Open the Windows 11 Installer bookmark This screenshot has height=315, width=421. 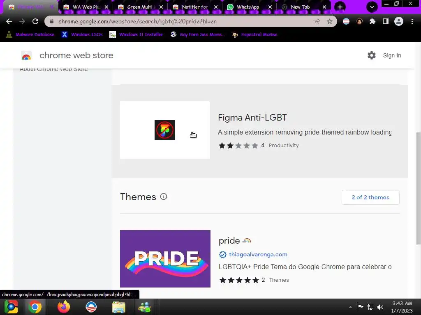pos(136,34)
